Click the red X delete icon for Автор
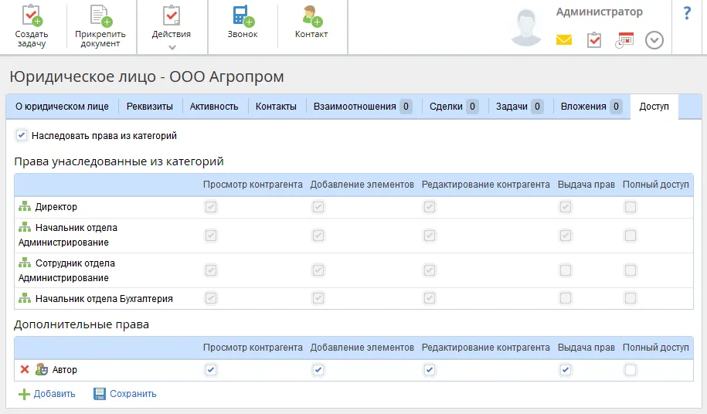The image size is (707, 414). pyautogui.click(x=25, y=369)
